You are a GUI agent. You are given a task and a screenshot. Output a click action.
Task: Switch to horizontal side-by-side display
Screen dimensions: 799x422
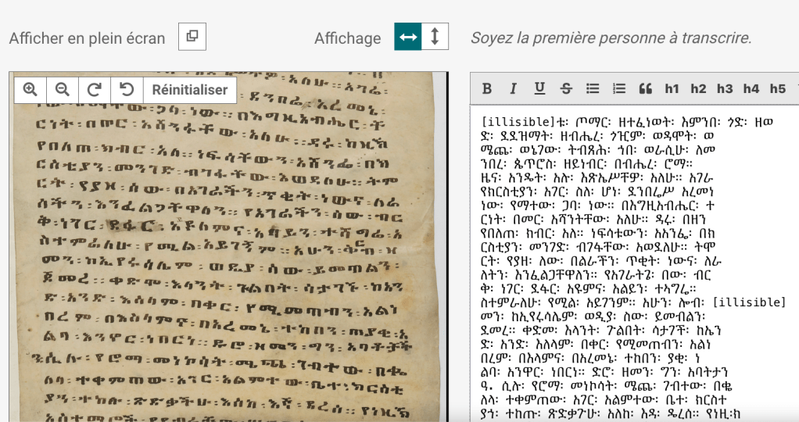408,37
